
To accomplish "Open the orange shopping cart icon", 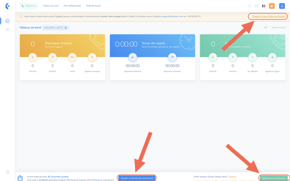I will [x=272, y=6].
